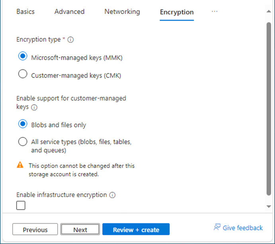Enable infrastructure encryption checkbox
275x244 pixels.
21,205
